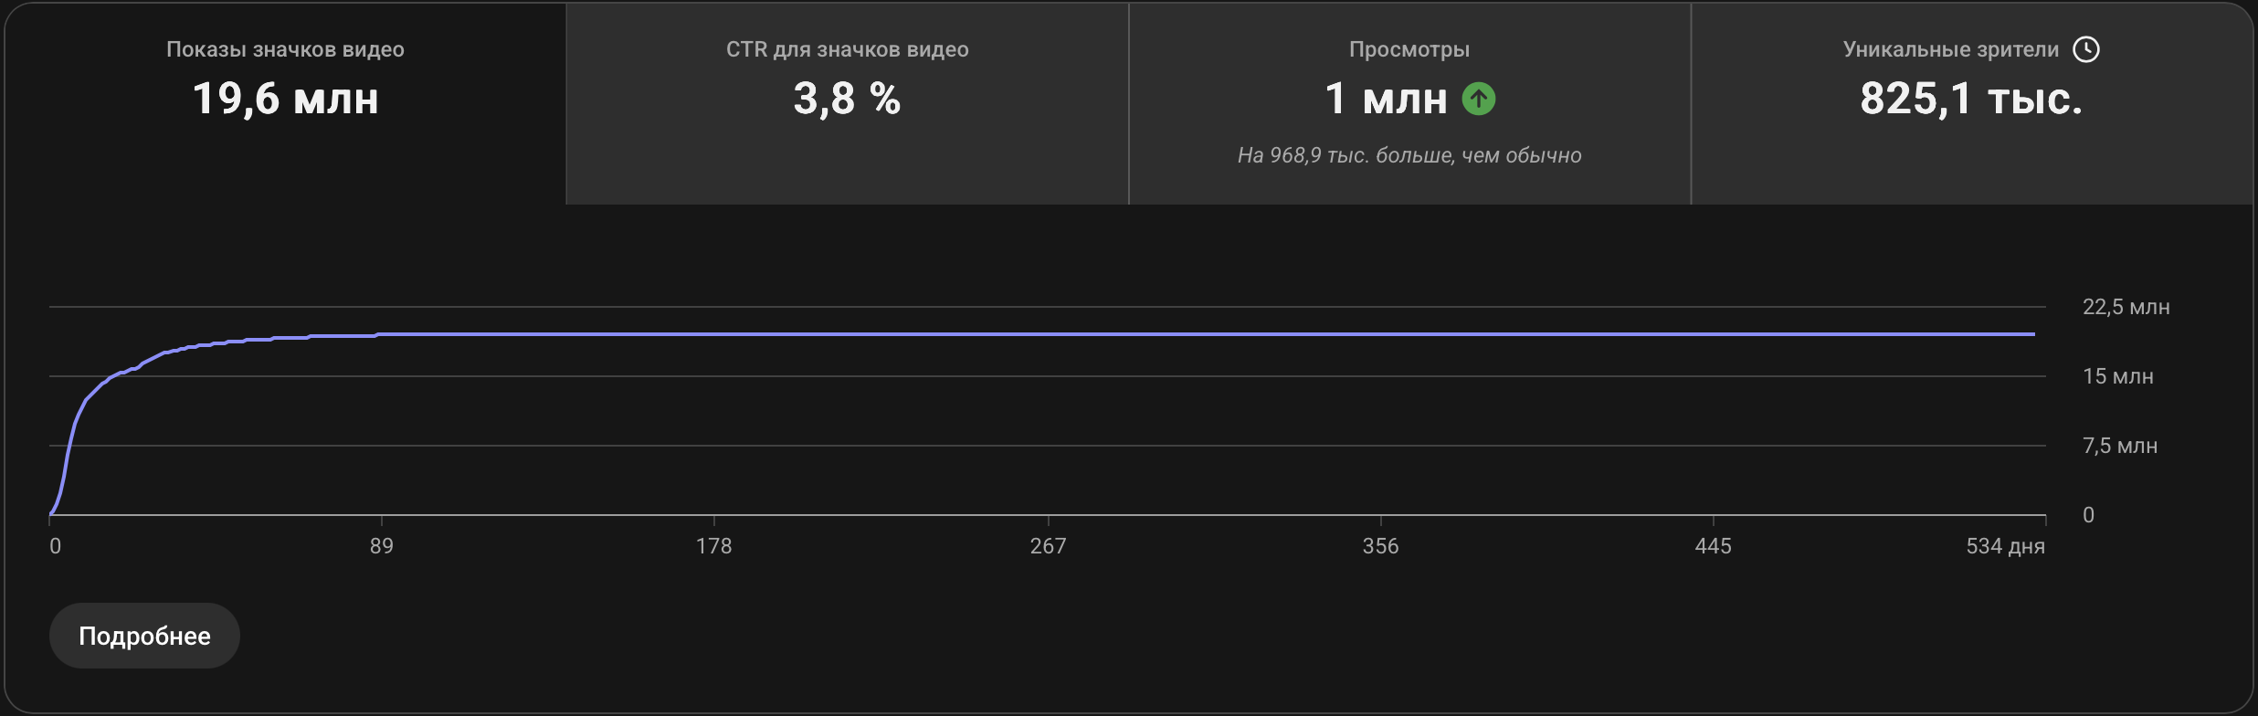Click the 534 дня x-axis label
The height and width of the screenshot is (716, 2258).
pyautogui.click(x=2005, y=546)
